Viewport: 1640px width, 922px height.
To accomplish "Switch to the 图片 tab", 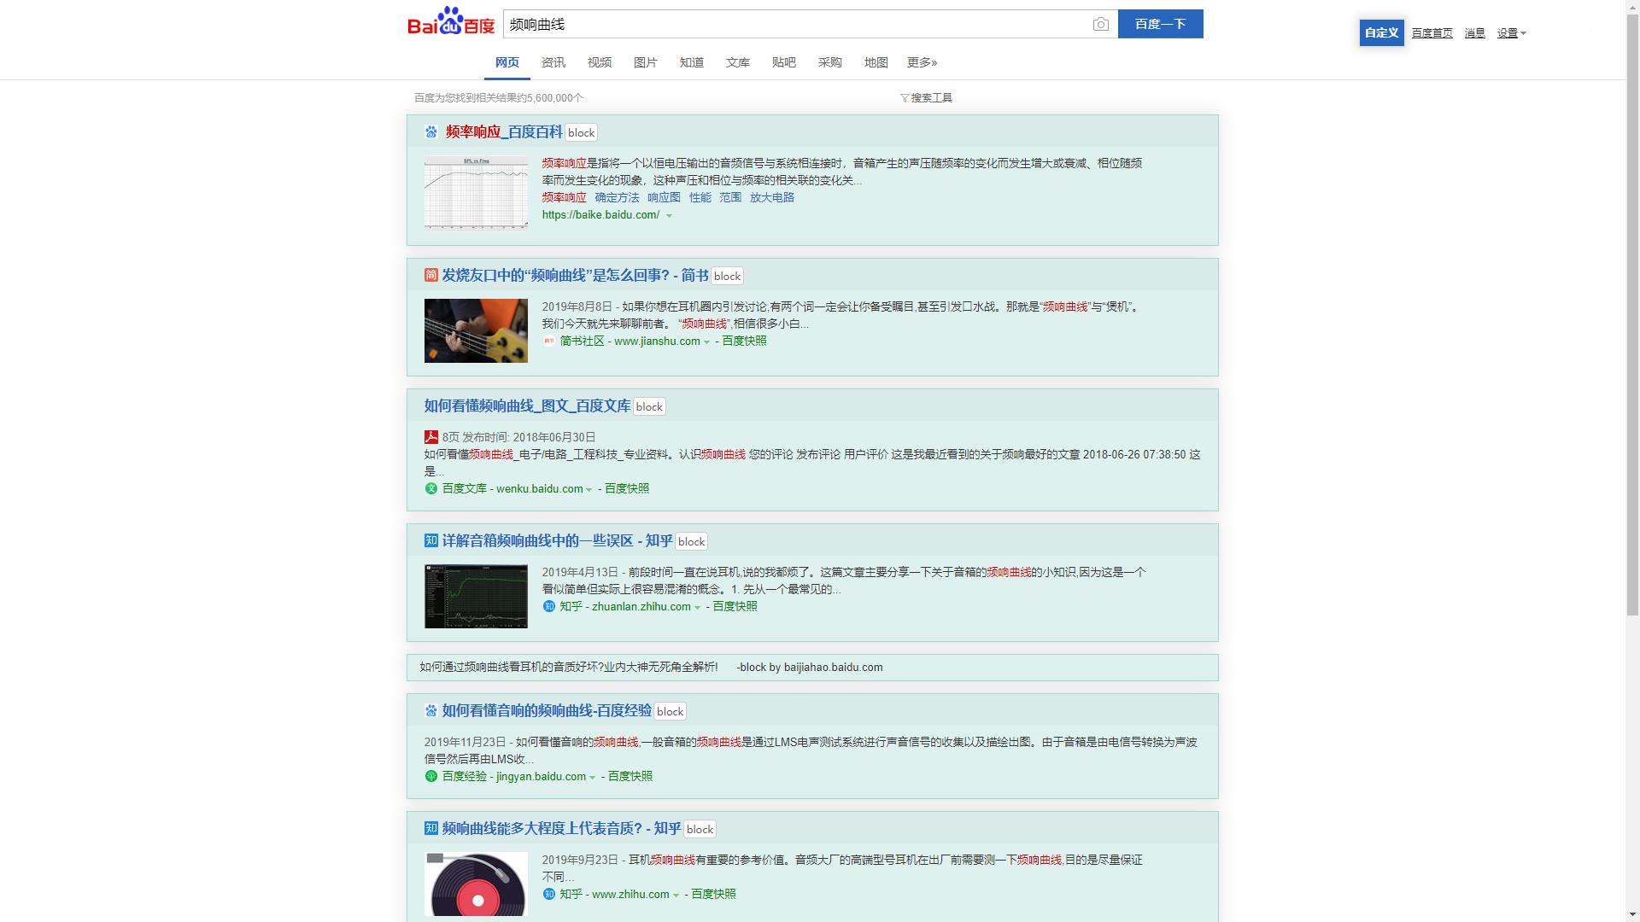I will tap(645, 62).
